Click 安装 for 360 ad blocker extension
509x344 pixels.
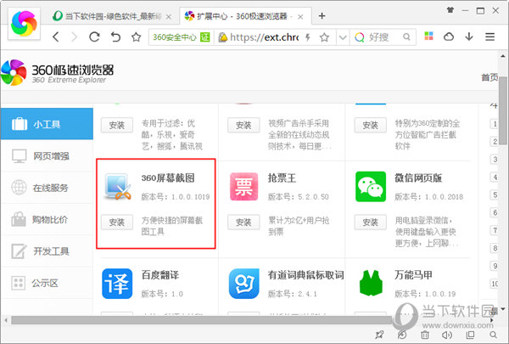pos(371,125)
